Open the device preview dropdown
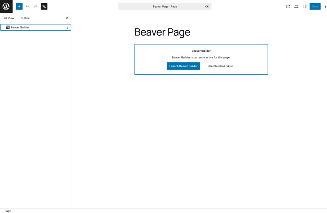 pos(296,6)
